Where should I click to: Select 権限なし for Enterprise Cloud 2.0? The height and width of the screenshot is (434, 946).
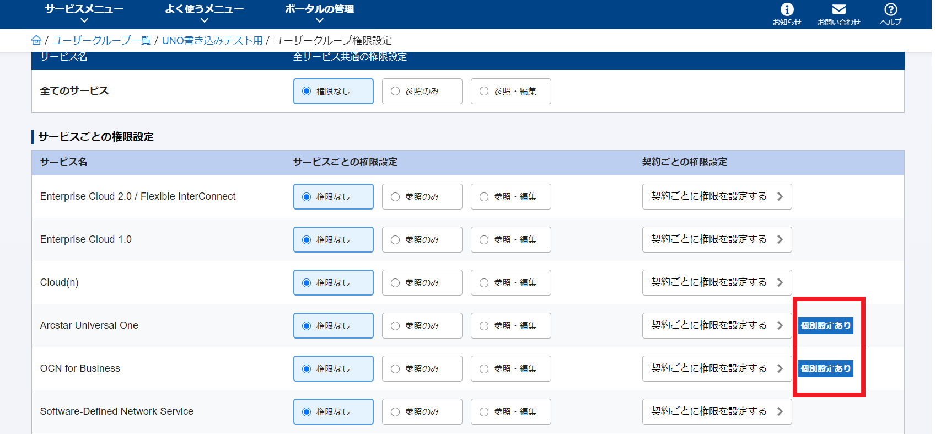[333, 196]
